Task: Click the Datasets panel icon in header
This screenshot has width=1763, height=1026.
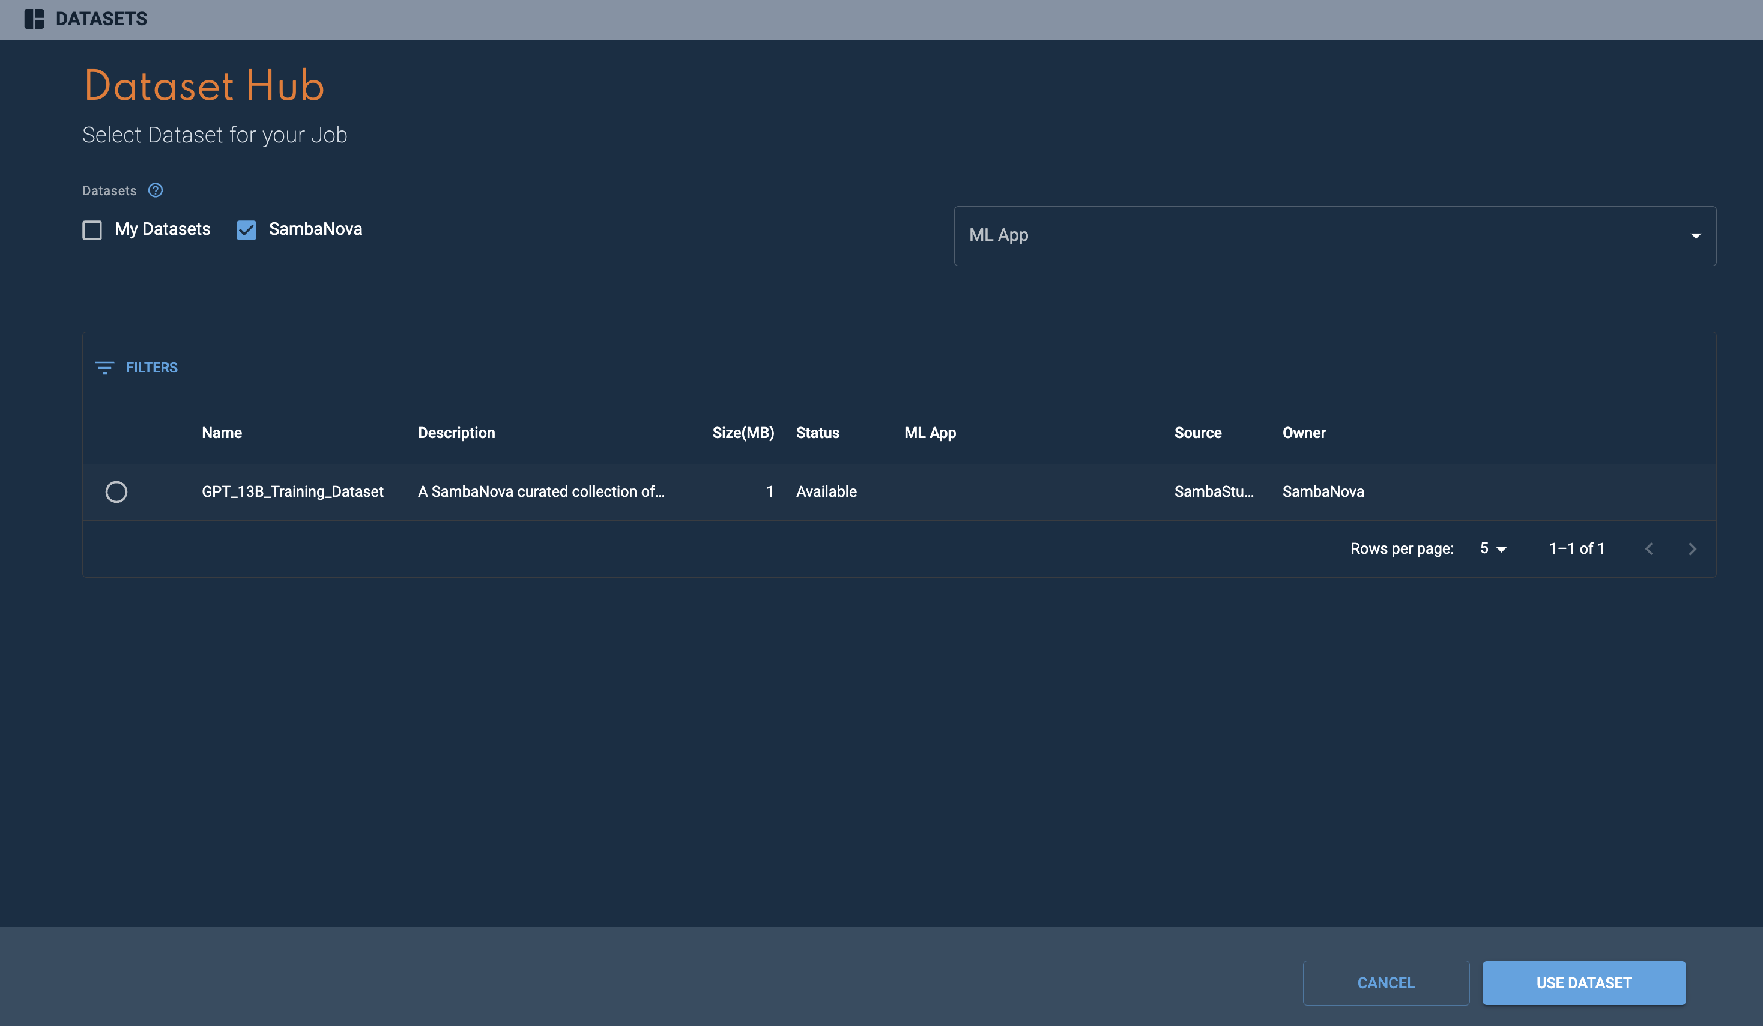Action: [x=34, y=19]
